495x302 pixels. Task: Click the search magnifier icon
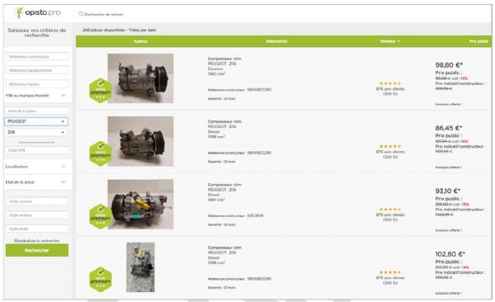pos(81,14)
